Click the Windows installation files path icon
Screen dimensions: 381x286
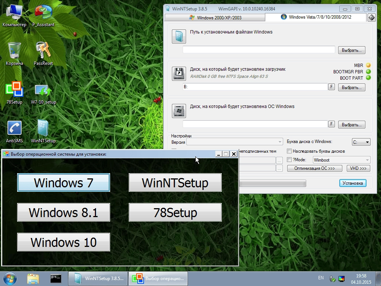179,36
